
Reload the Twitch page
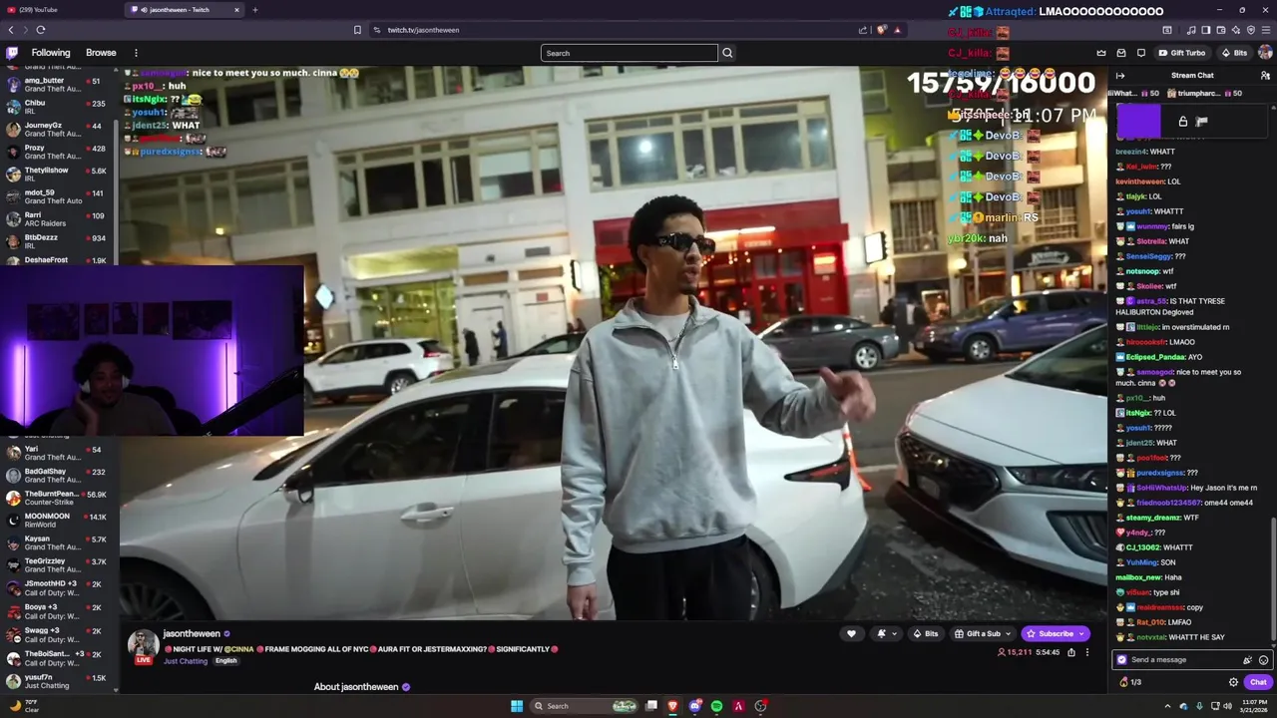pos(40,30)
